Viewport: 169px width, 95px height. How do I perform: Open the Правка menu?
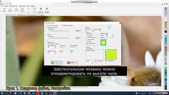click(6, 6)
